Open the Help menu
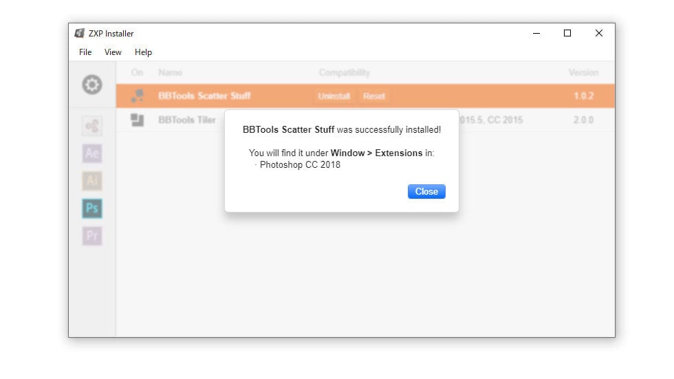The height and width of the screenshot is (379, 674). (x=143, y=52)
